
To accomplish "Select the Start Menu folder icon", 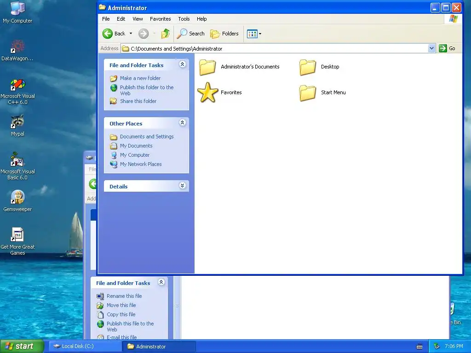I will 308,93.
